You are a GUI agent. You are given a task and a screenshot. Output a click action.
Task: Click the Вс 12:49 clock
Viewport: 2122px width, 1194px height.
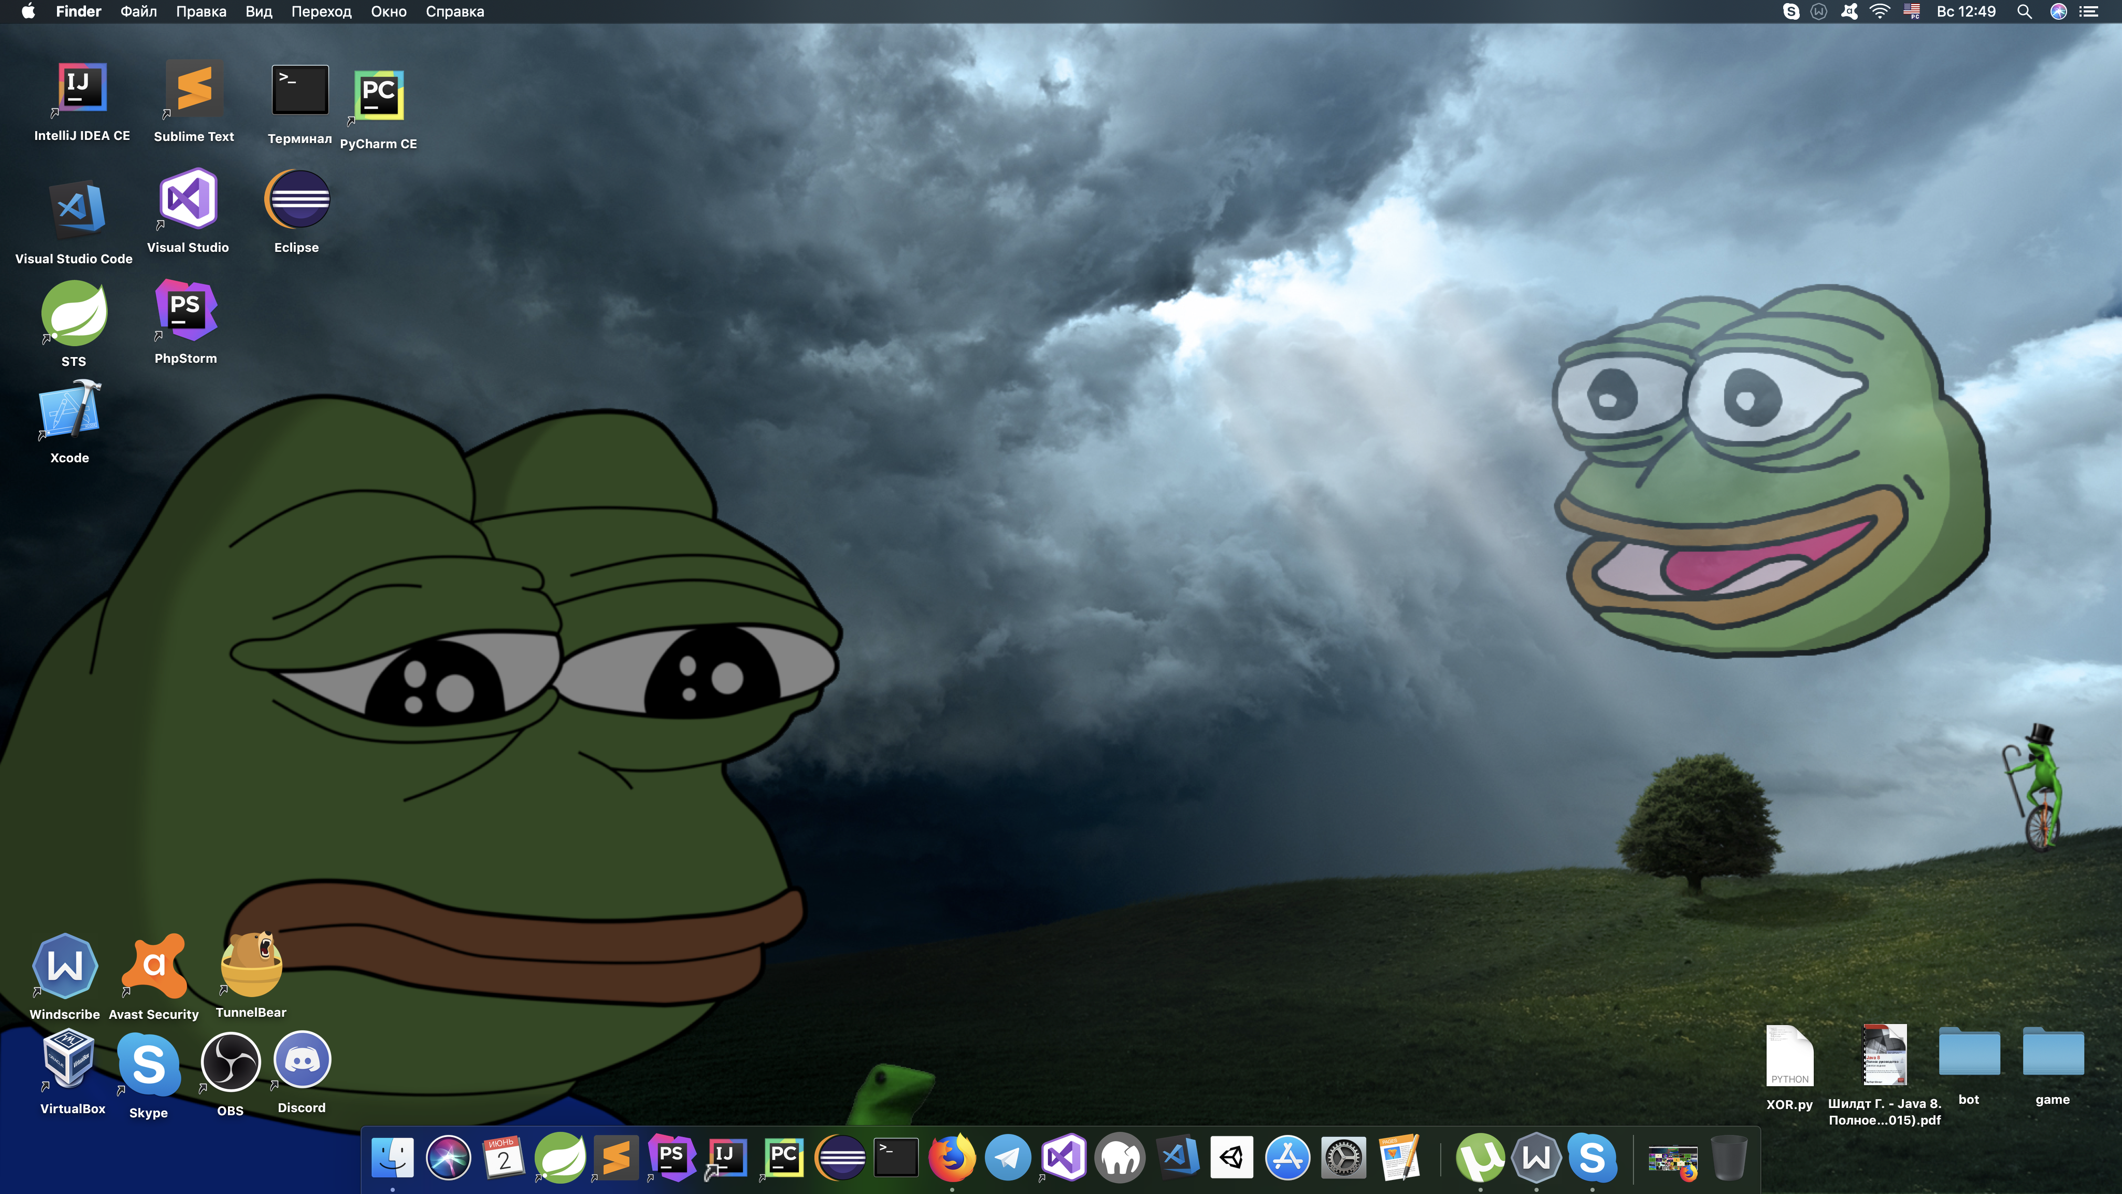(x=1966, y=11)
